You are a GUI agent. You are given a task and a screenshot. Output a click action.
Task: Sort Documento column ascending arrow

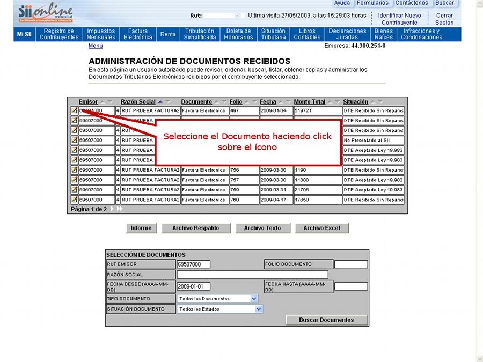coord(217,101)
